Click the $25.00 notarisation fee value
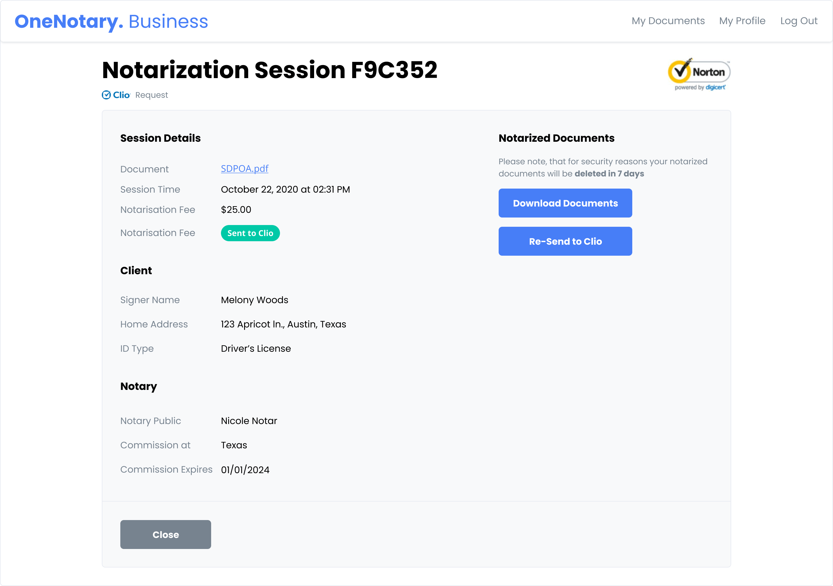The height and width of the screenshot is (586, 833). point(236,210)
